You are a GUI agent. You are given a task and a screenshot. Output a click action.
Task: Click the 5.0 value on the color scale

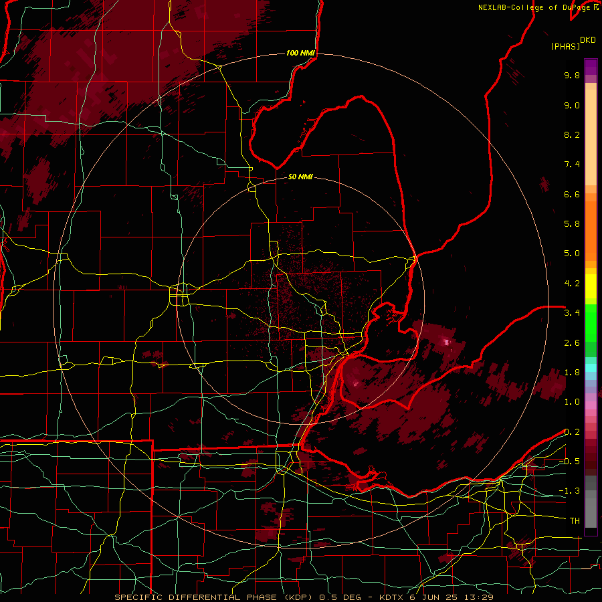(572, 254)
